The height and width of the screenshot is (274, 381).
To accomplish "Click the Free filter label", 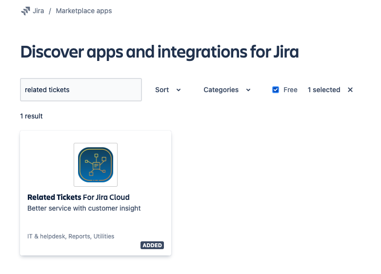I will tap(290, 90).
